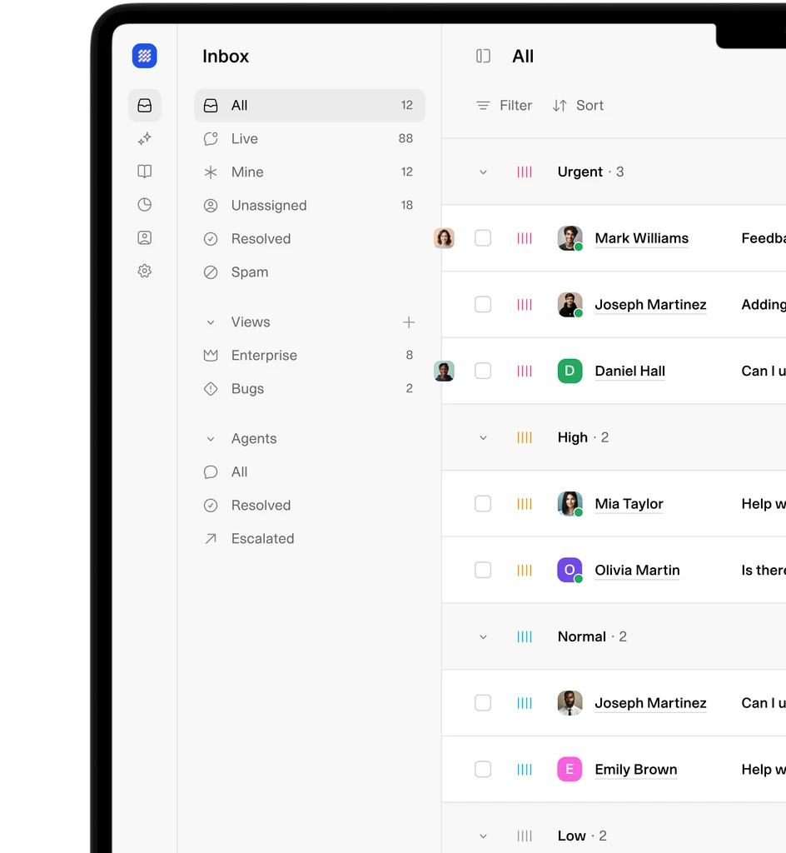Open the Escalated agents view
This screenshot has height=853, width=786.
click(x=309, y=538)
